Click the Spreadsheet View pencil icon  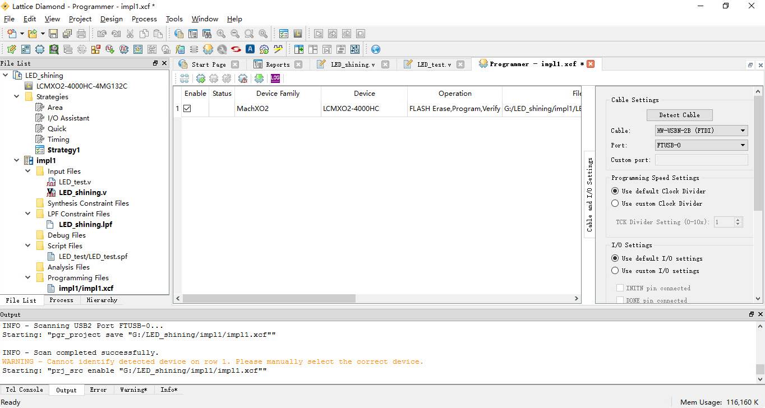click(11, 49)
